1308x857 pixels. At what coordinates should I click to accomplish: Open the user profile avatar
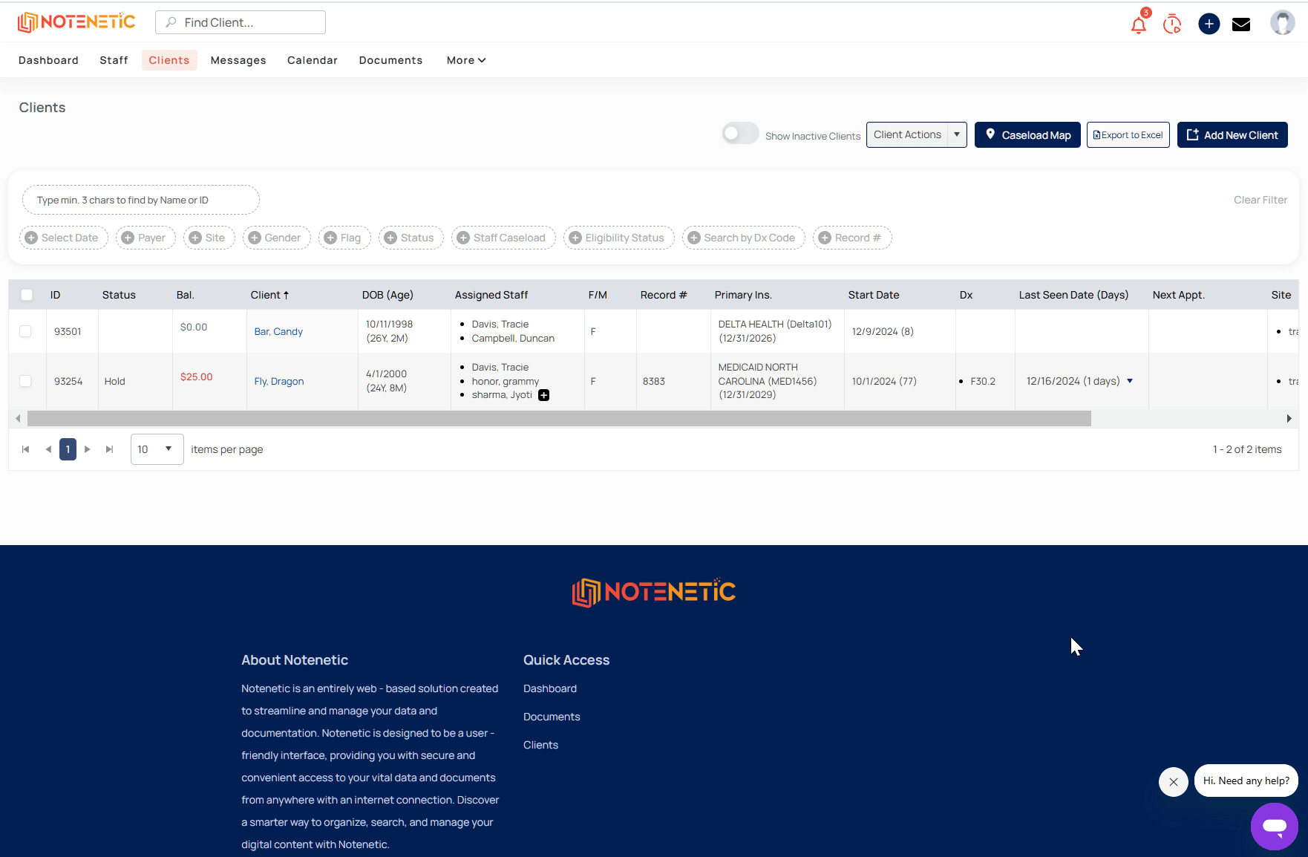pos(1282,23)
